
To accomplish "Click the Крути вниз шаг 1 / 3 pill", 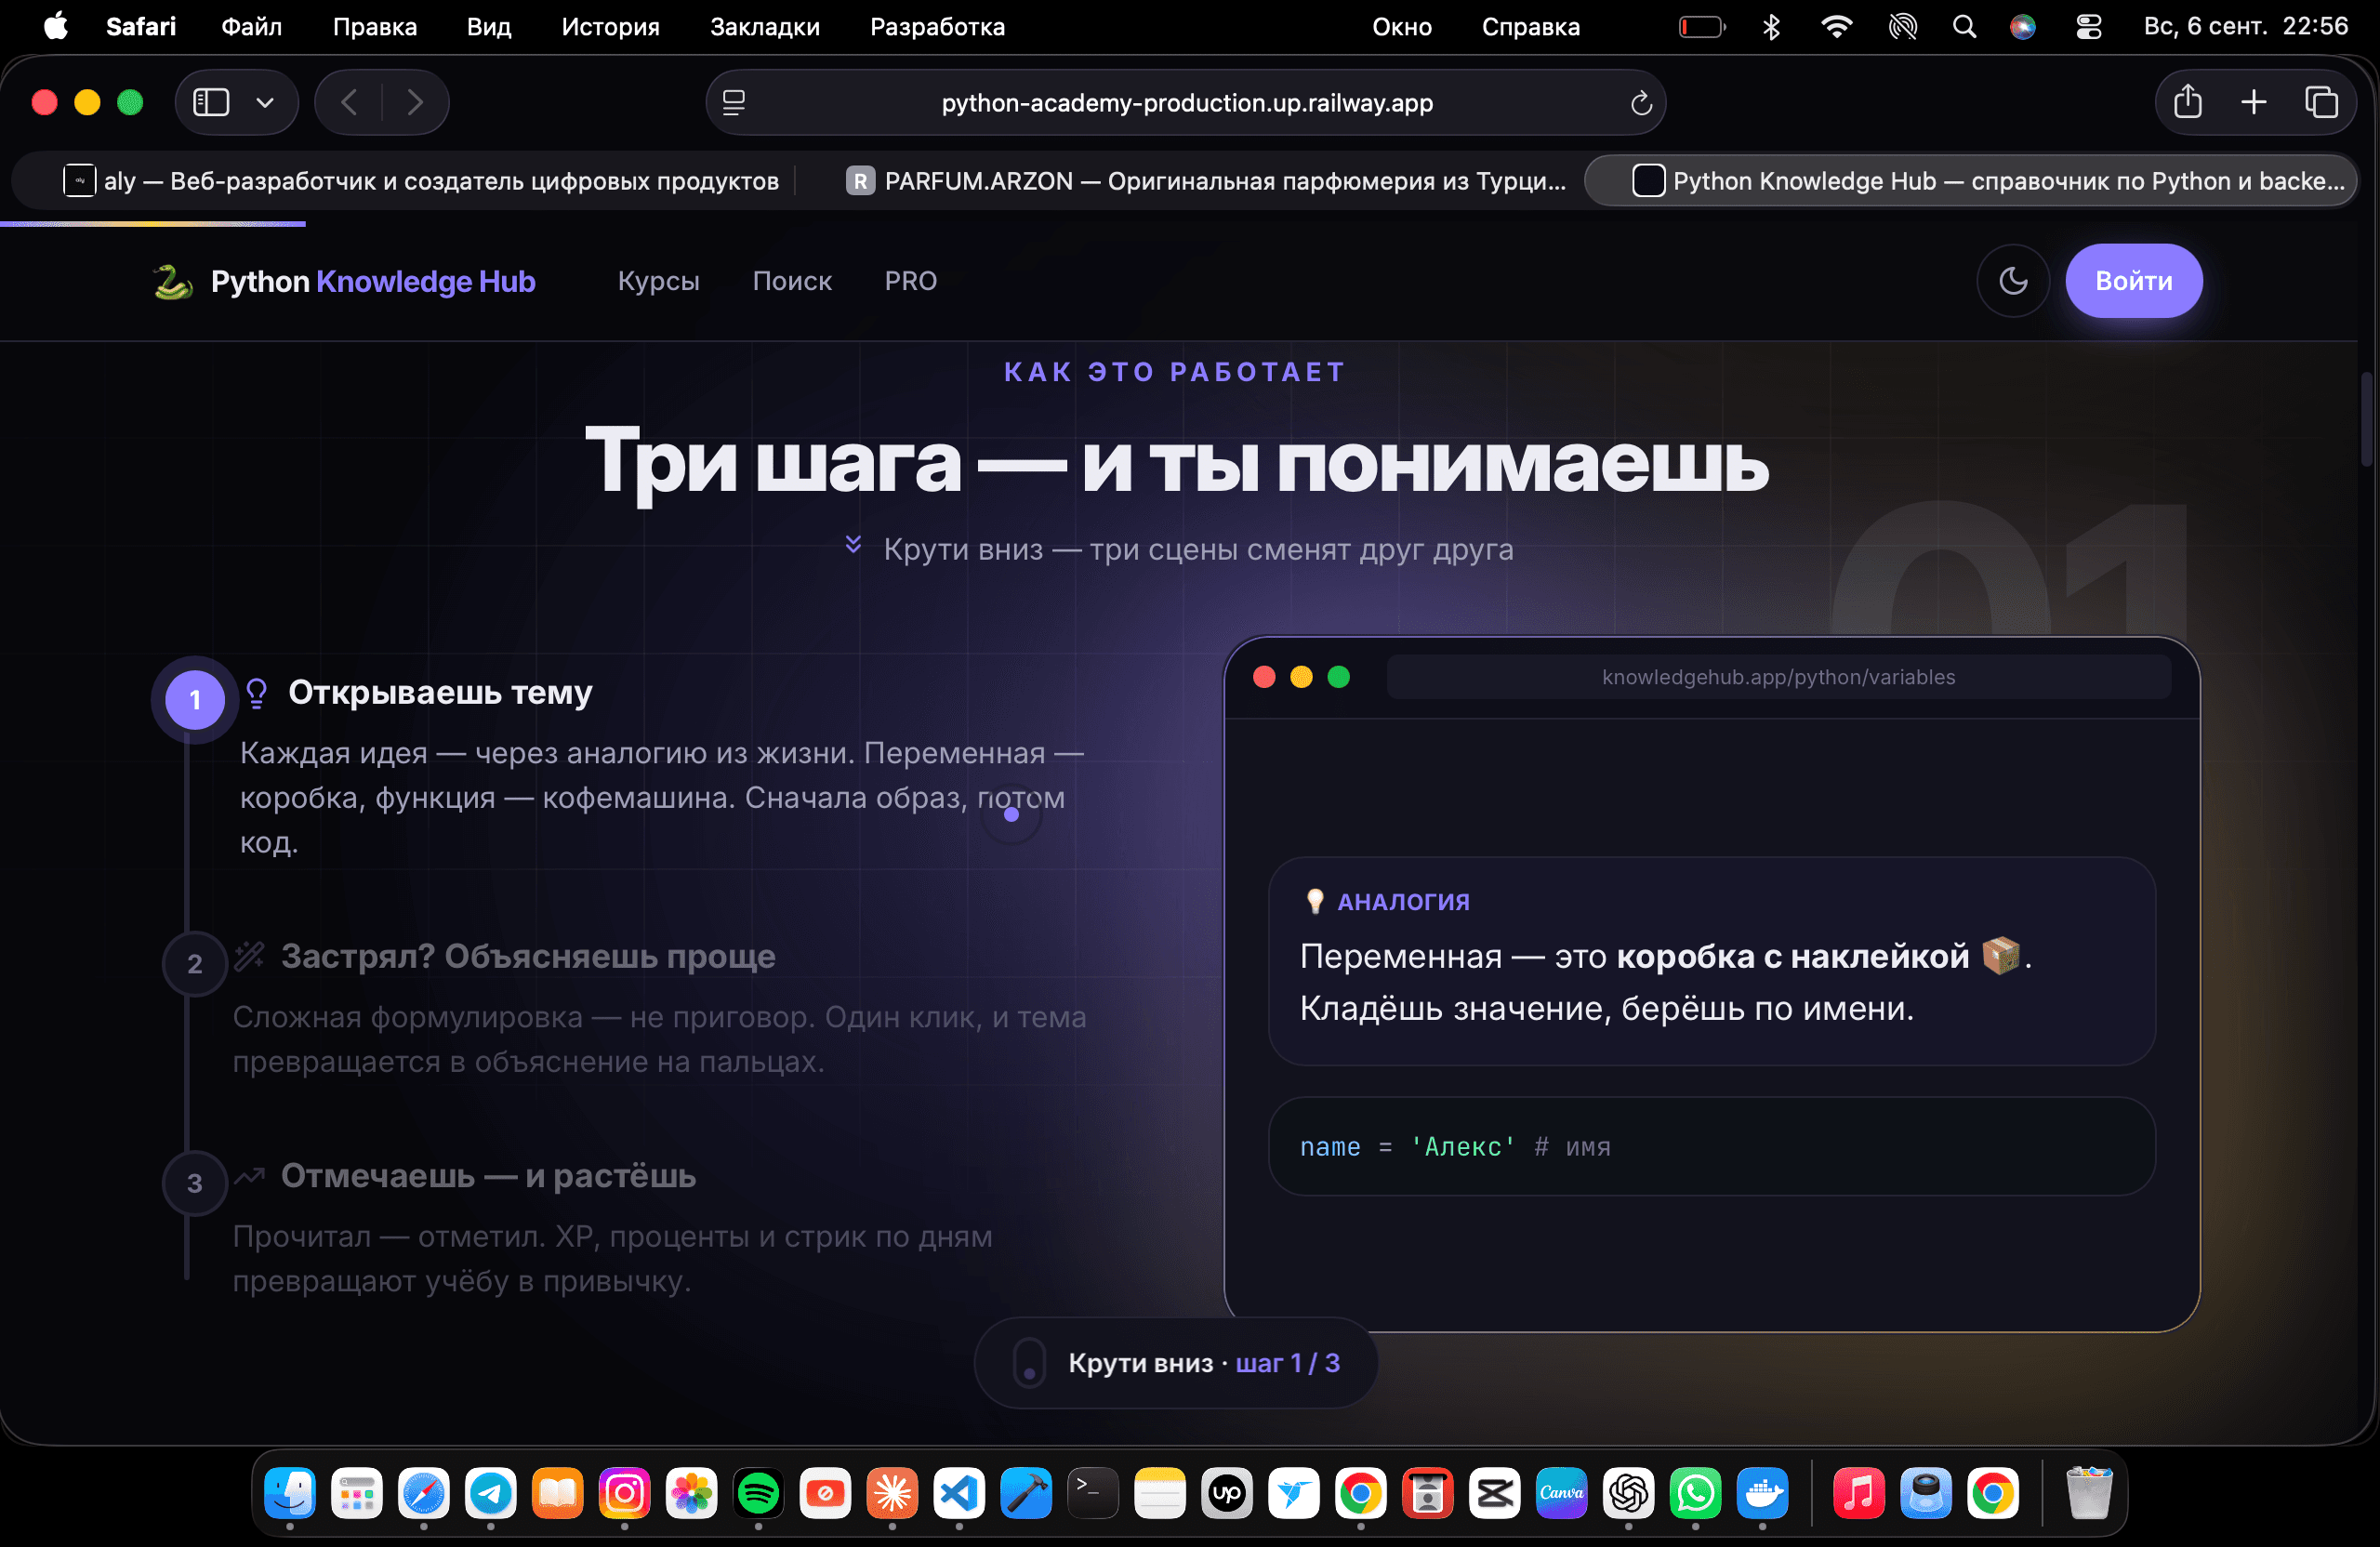I will point(1176,1363).
